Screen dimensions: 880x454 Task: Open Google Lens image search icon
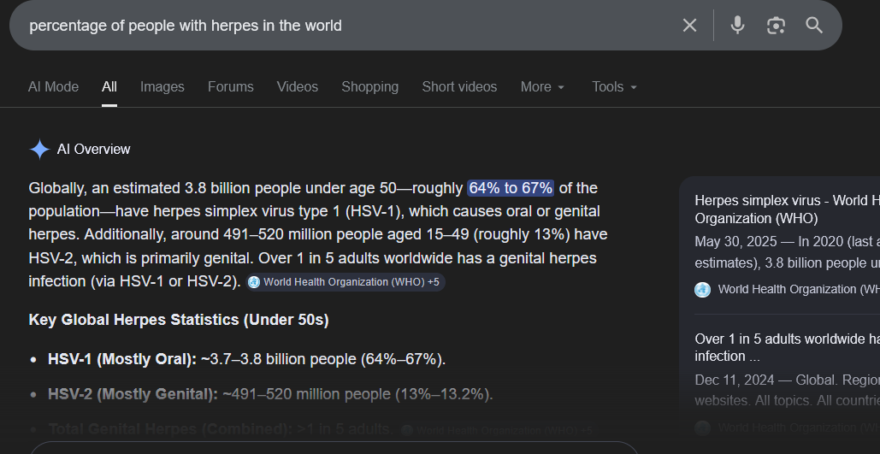point(776,26)
